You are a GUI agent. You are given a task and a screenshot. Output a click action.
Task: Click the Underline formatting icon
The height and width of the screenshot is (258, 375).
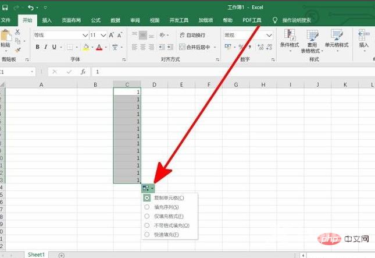(x=54, y=47)
